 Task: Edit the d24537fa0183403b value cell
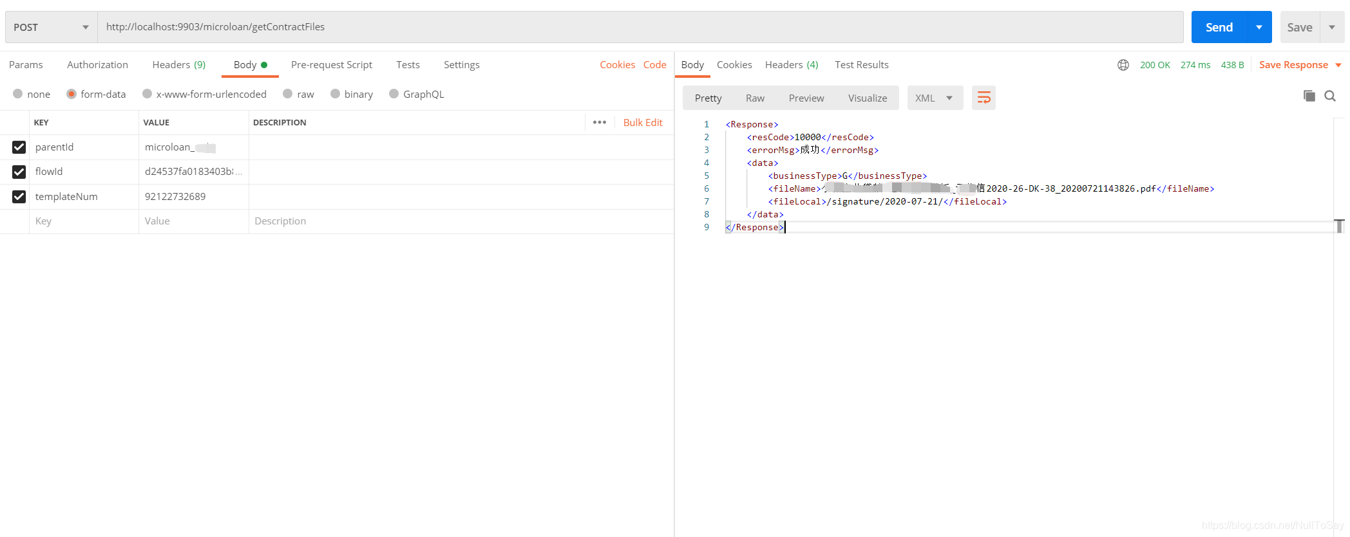pyautogui.click(x=193, y=172)
